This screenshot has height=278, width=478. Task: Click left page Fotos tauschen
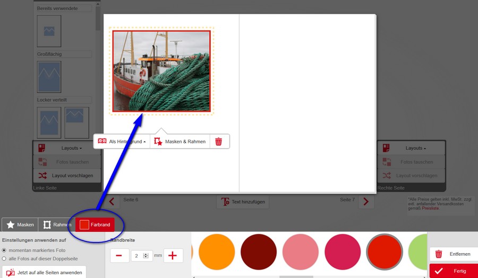tap(67, 162)
